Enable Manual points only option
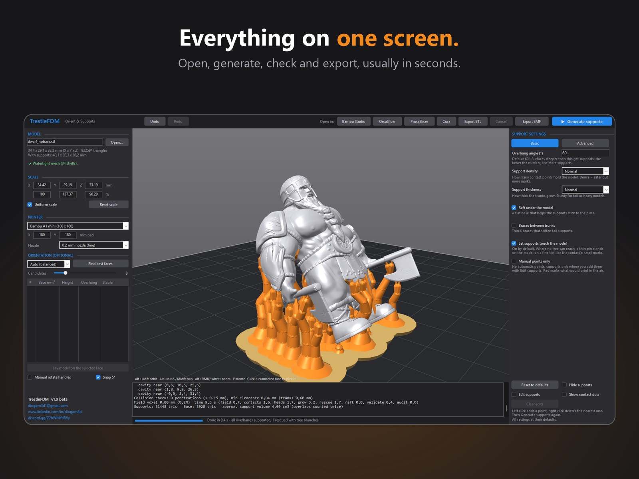 (514, 261)
